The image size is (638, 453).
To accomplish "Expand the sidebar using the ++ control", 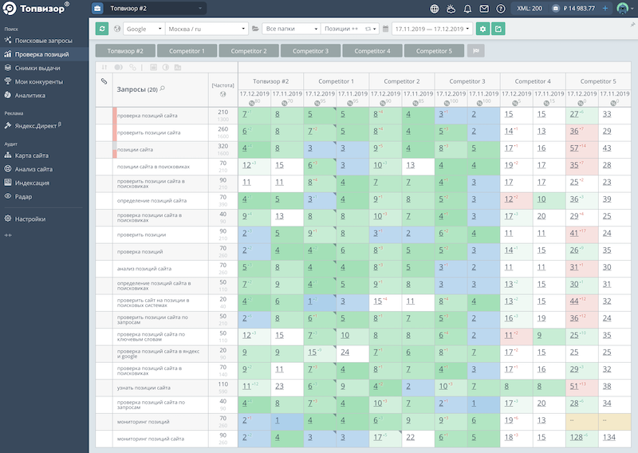I will tap(8, 235).
